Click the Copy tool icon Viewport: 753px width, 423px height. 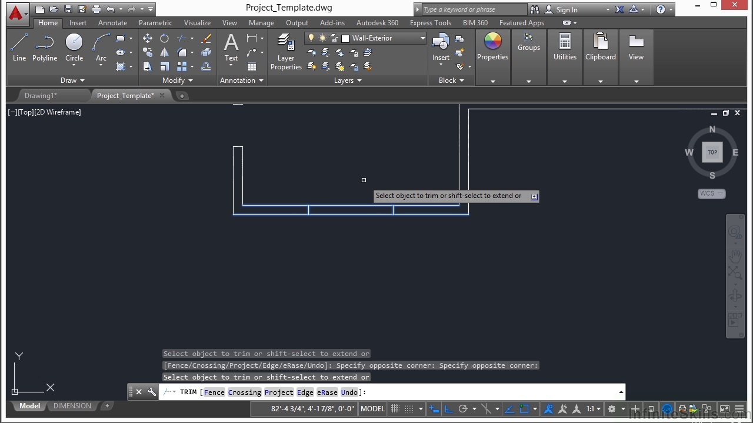coord(148,52)
